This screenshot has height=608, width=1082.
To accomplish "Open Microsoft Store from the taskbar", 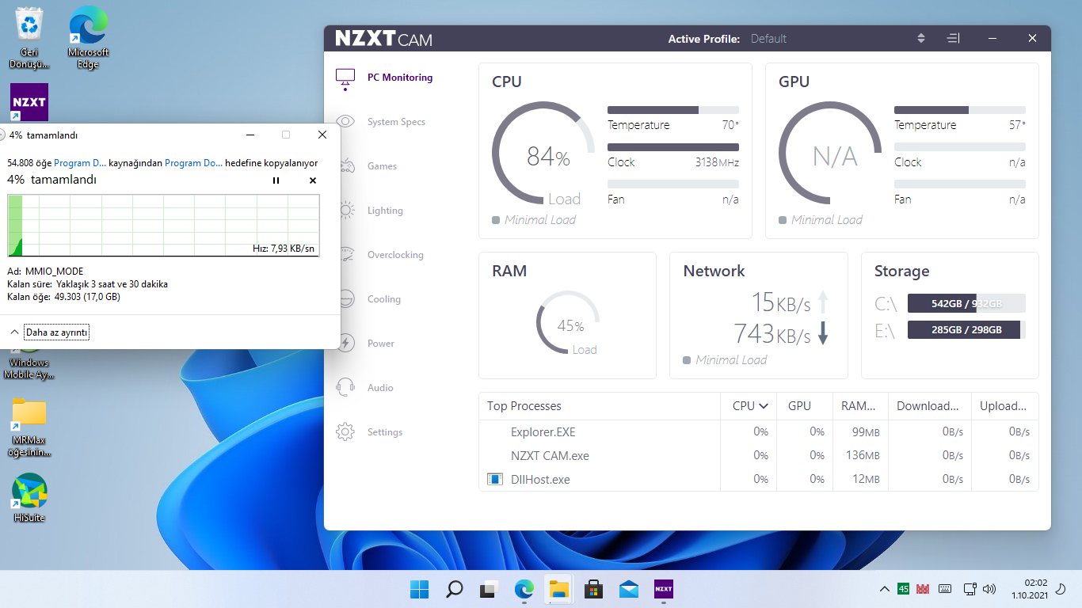I will (594, 589).
